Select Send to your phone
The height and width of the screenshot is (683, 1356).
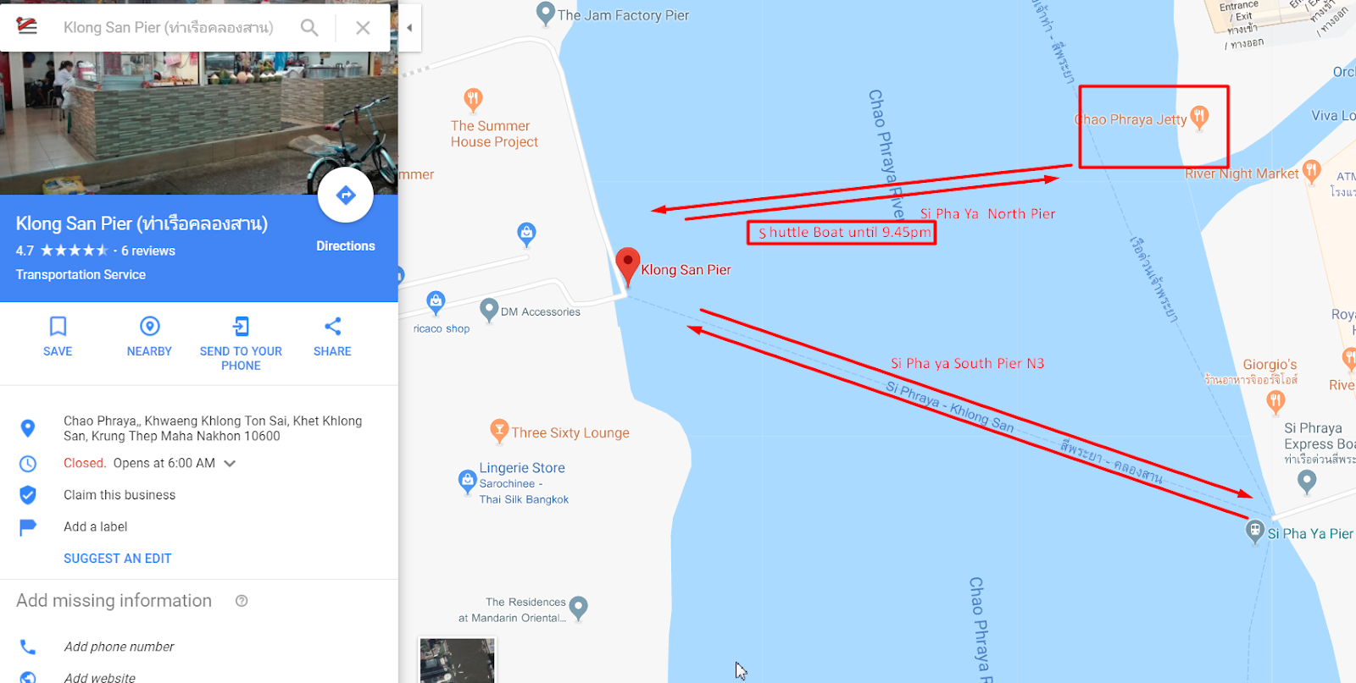click(241, 343)
